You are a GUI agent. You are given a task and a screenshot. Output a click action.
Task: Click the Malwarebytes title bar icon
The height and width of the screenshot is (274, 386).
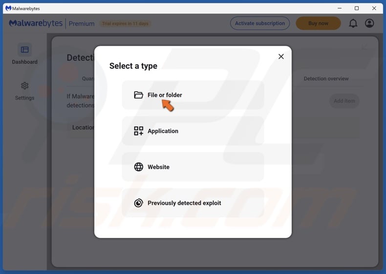pos(8,8)
